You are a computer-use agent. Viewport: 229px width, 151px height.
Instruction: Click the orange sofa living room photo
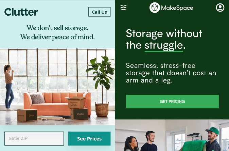tap(57, 87)
